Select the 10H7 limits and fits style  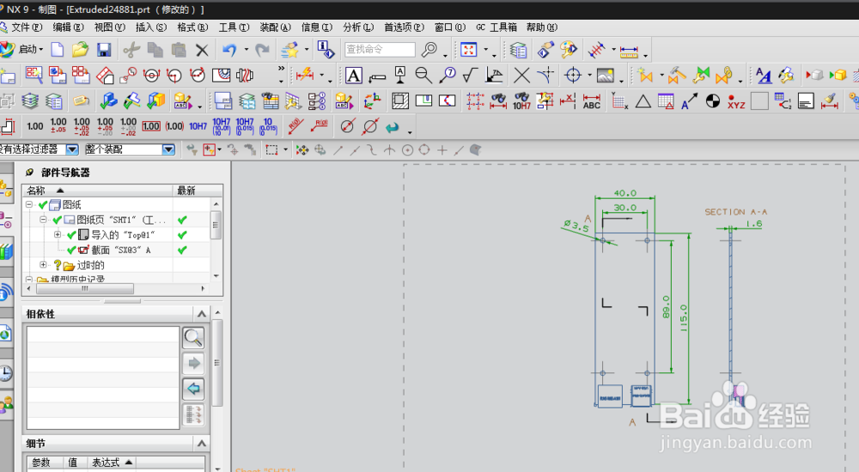[198, 126]
